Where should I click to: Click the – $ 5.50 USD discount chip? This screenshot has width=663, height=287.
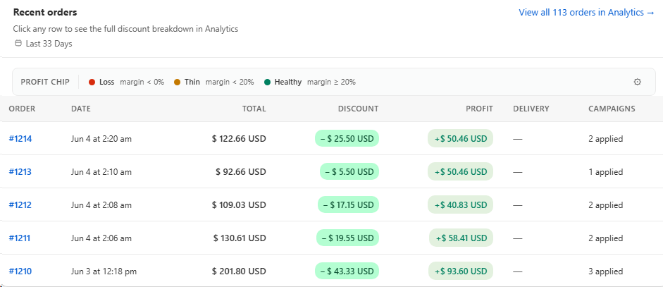click(x=349, y=172)
